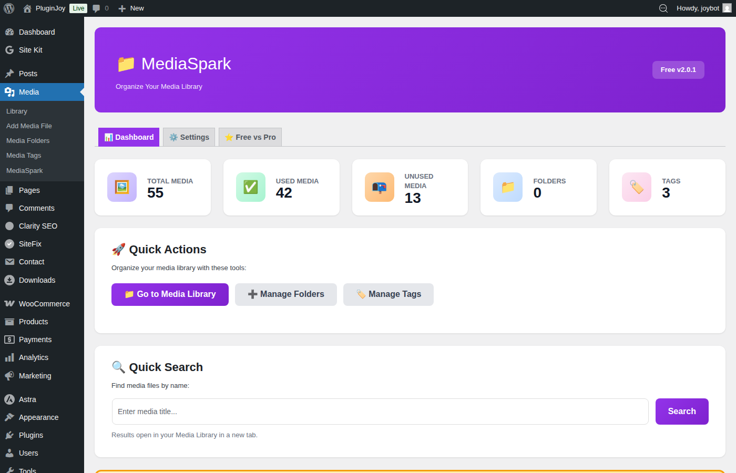Click the Go to Media Library button
The image size is (736, 473).
[169, 294]
